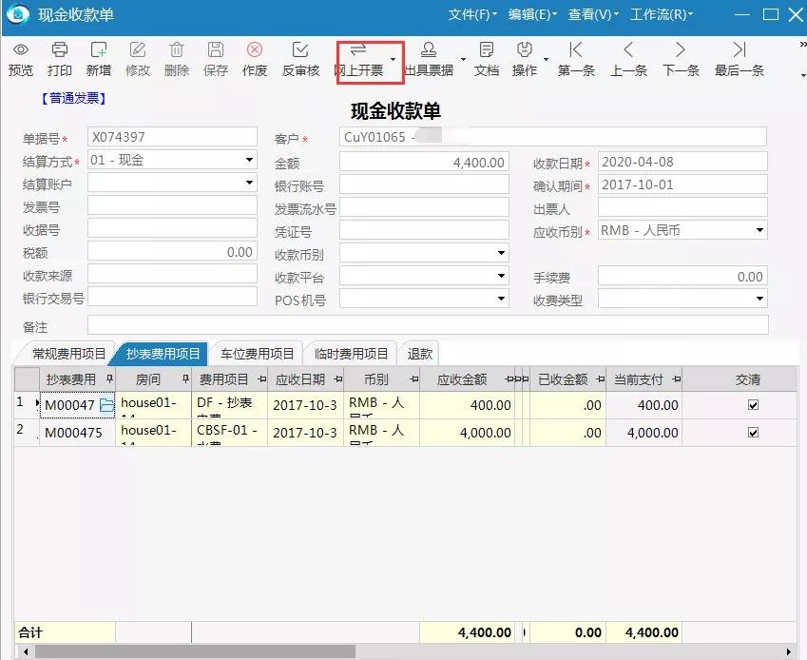Screen dimensions: 807x660
Task: Click pin icon on 已收金额 column
Action: (600, 379)
